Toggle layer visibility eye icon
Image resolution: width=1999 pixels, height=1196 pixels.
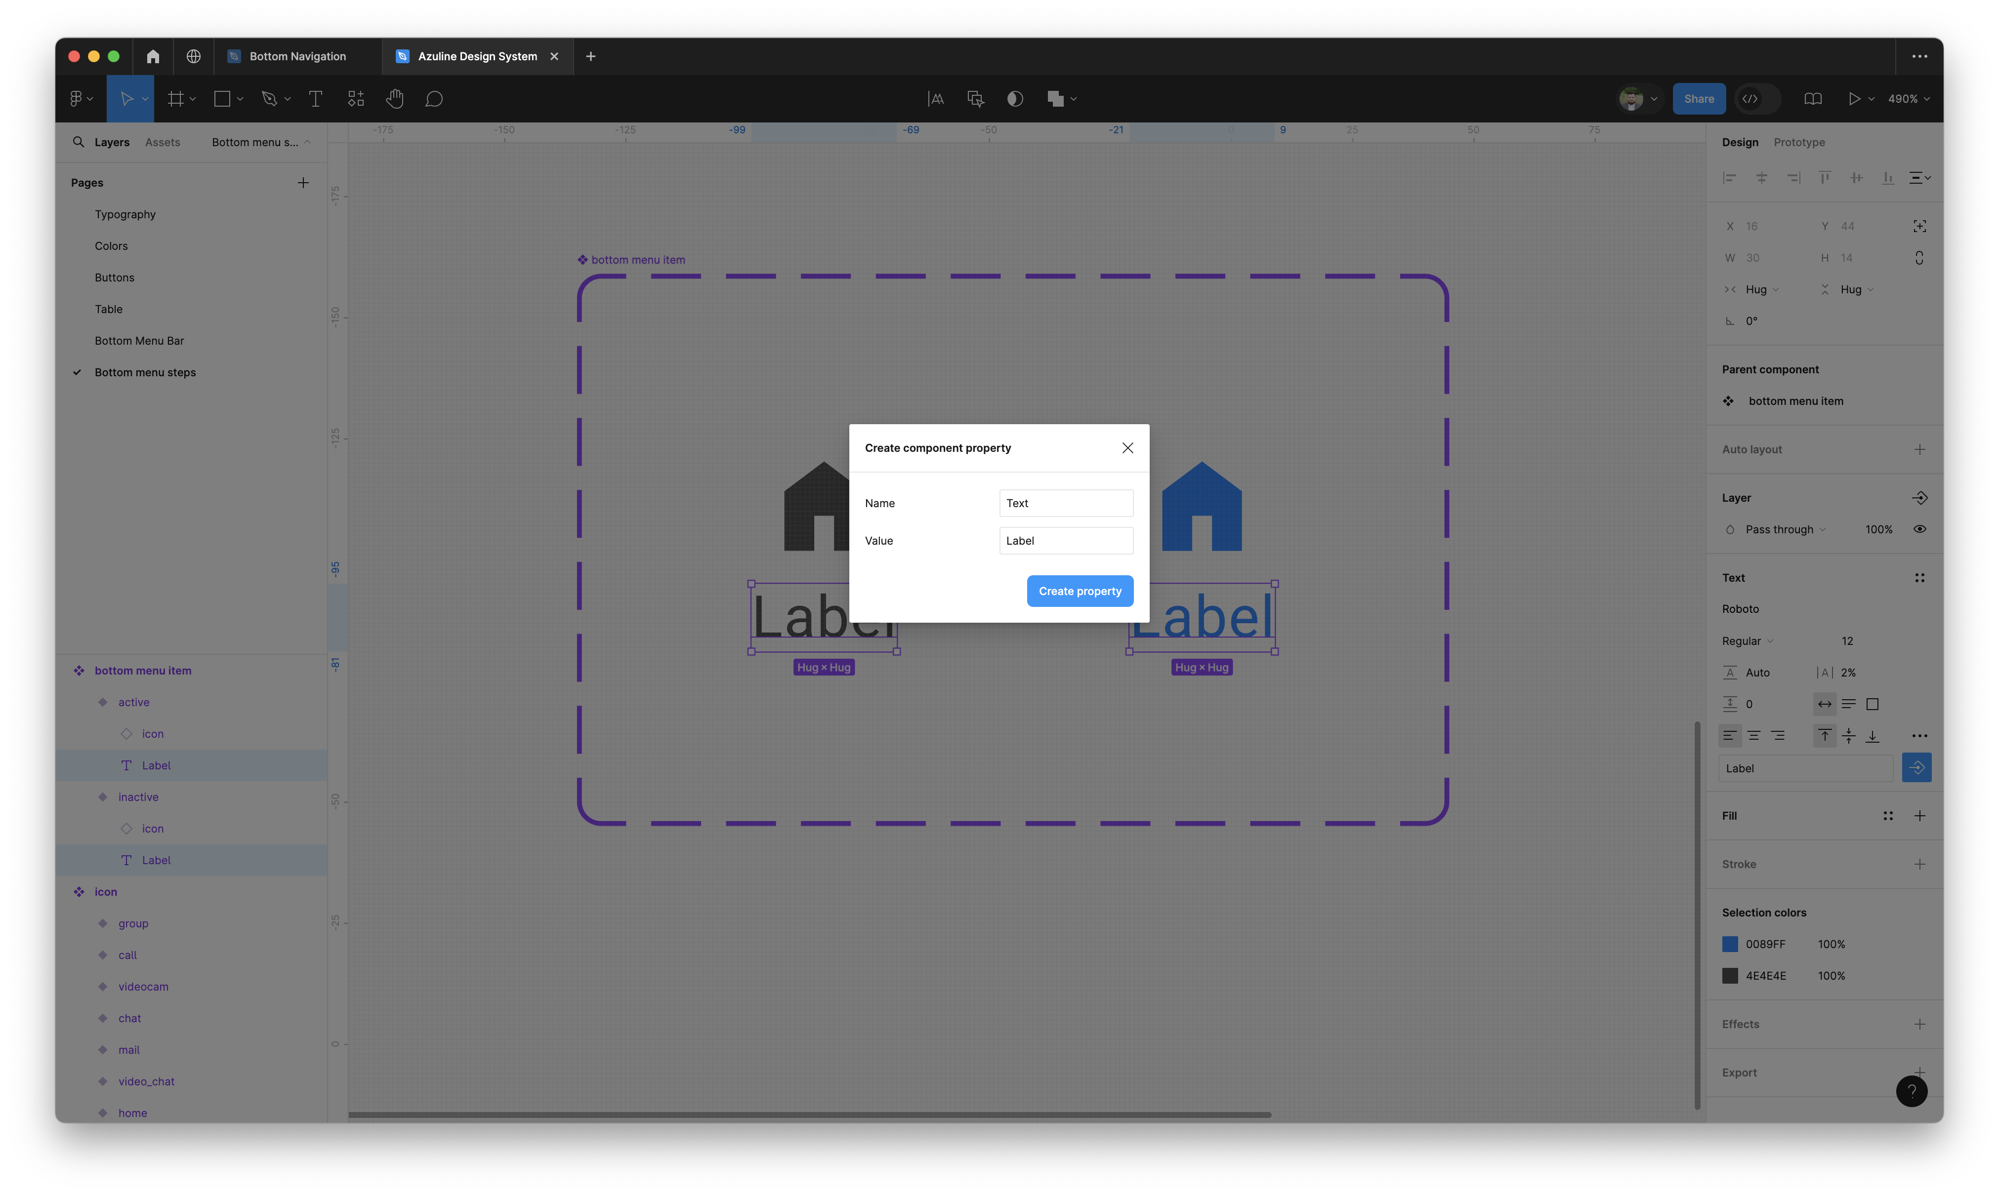coord(1919,529)
